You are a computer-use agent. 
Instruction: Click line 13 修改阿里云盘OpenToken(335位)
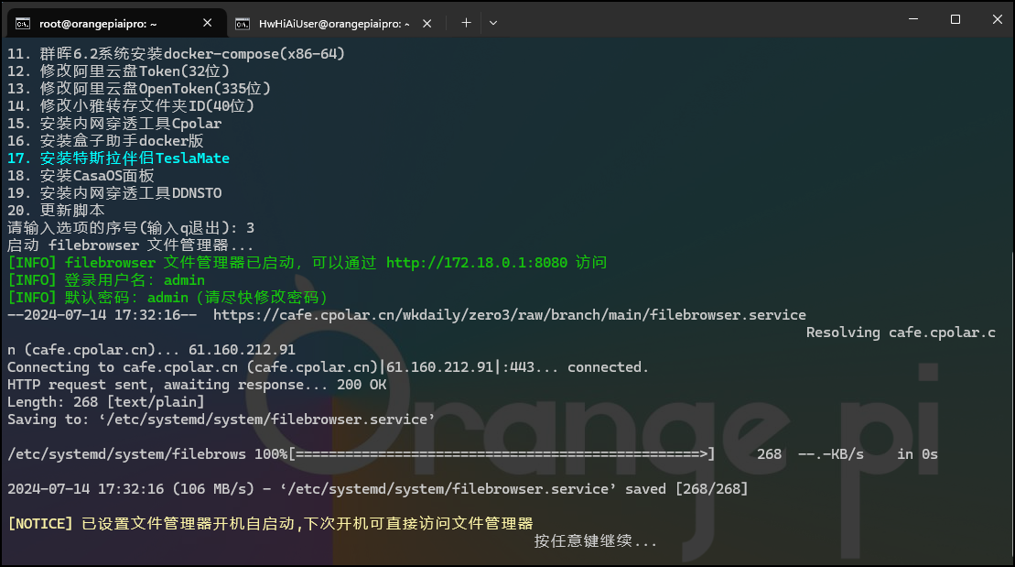click(x=139, y=89)
